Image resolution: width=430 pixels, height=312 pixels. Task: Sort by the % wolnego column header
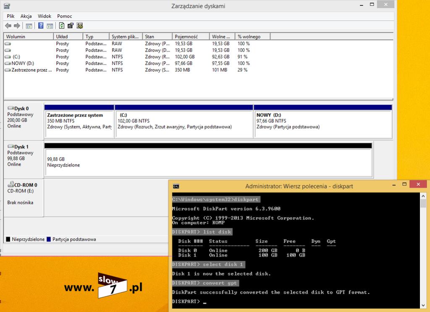252,36
